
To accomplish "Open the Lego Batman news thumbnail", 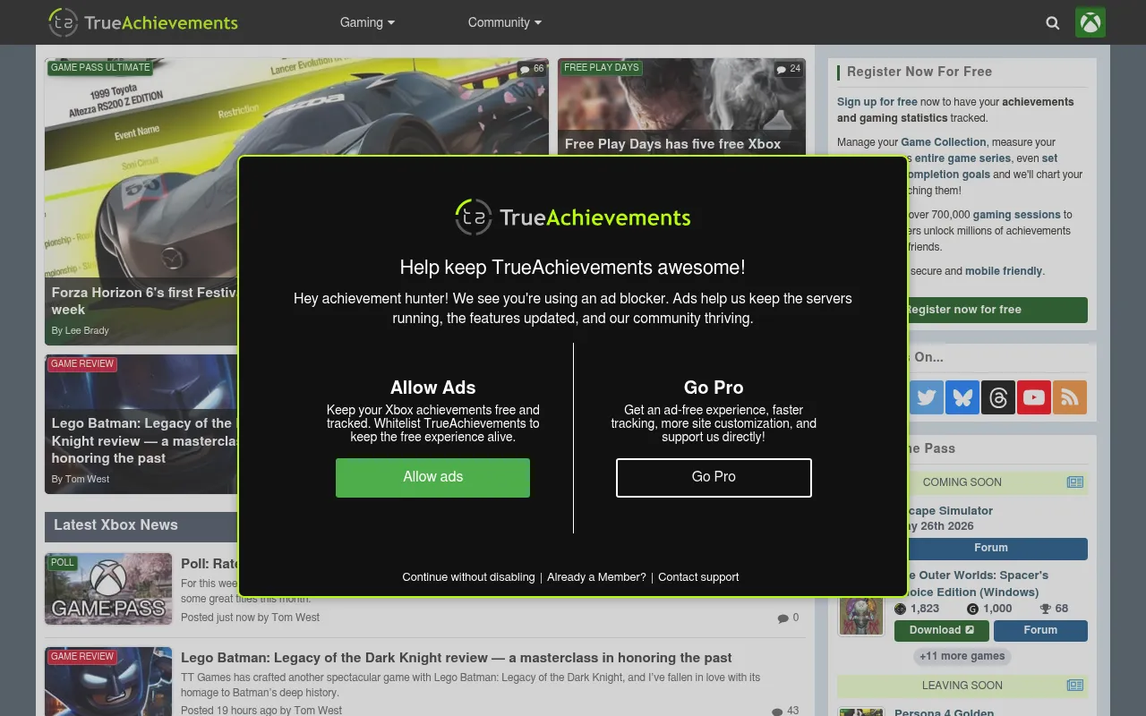I will (x=108, y=682).
